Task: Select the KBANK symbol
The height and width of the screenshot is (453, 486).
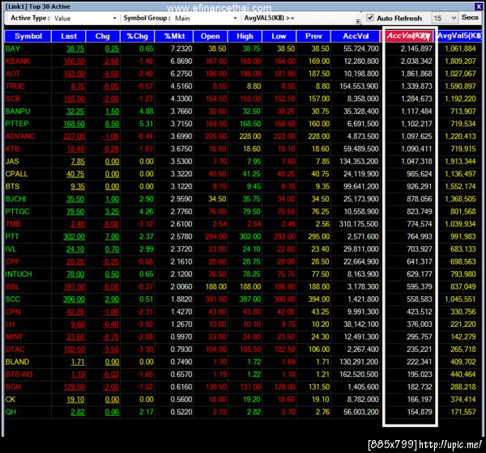Action: coord(18,61)
